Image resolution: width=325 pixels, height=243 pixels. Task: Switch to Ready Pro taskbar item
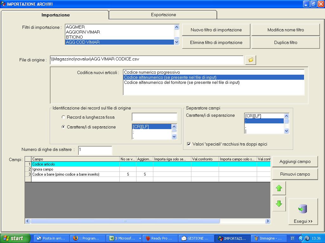pyautogui.click(x=160, y=238)
